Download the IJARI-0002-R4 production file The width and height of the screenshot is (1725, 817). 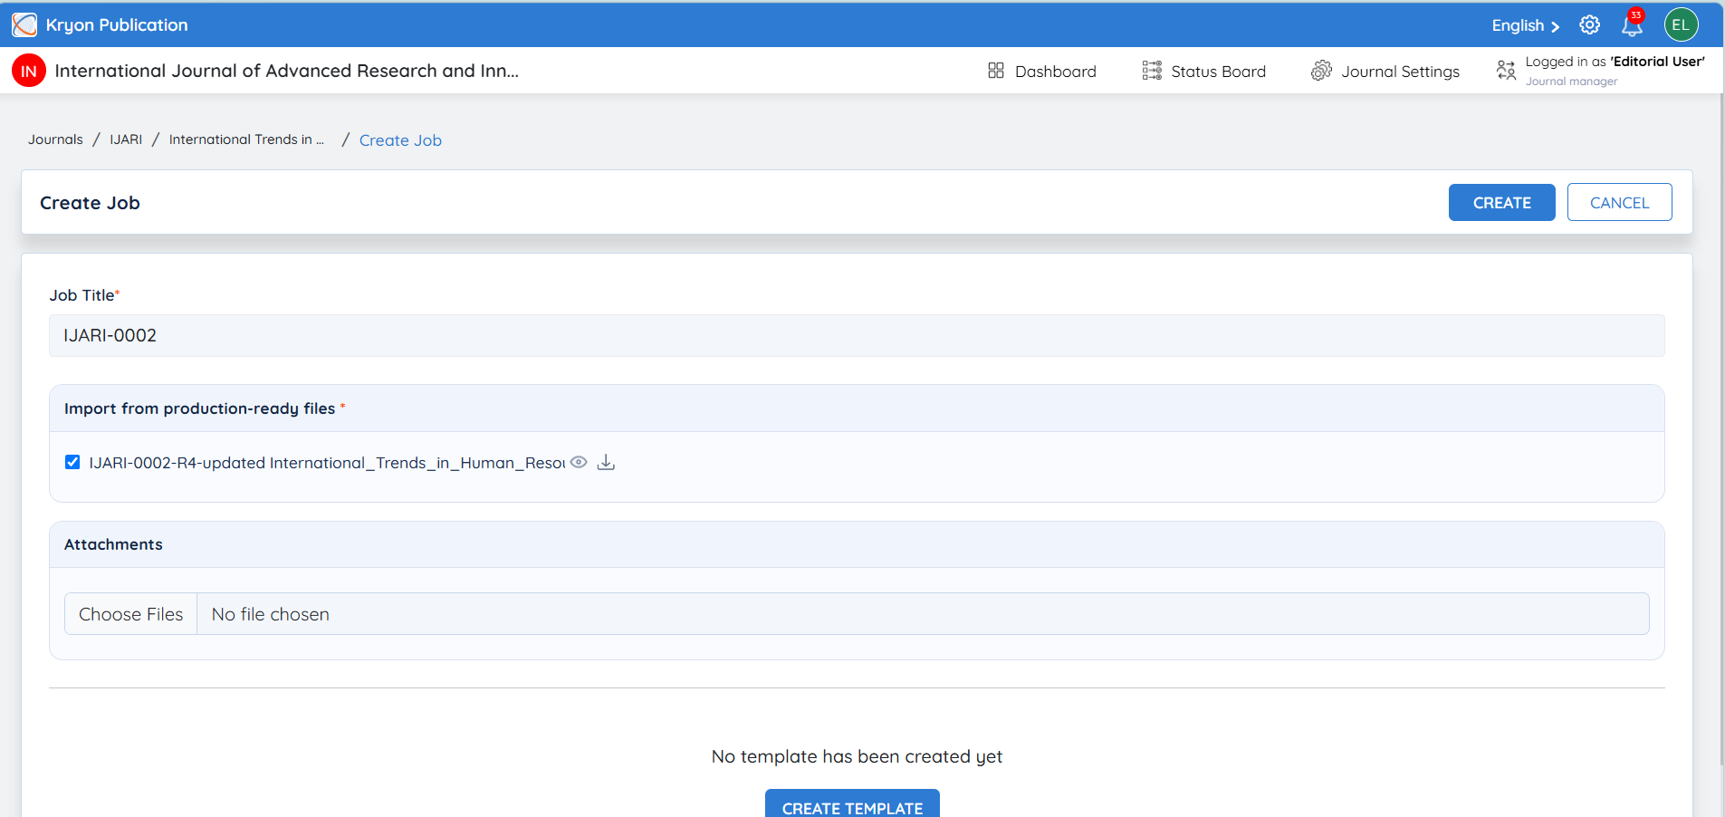click(x=607, y=462)
